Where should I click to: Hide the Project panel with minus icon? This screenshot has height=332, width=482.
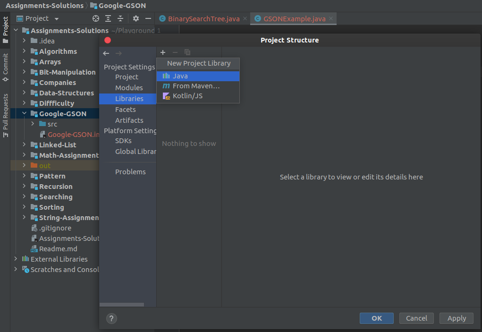[148, 18]
